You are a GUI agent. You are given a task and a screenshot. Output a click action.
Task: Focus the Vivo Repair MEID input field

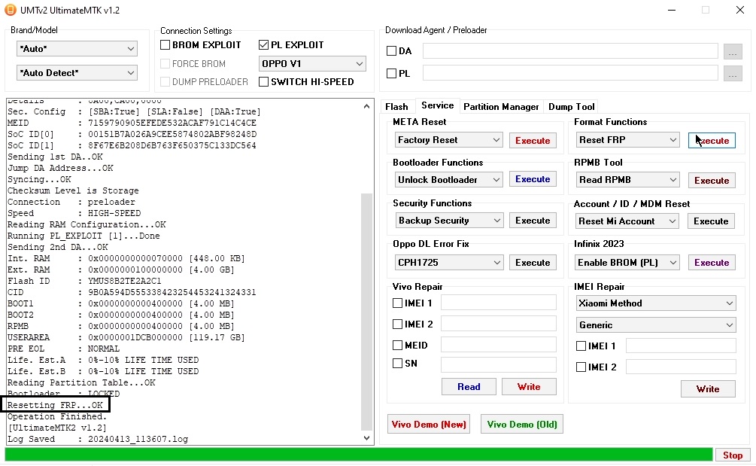(x=499, y=345)
